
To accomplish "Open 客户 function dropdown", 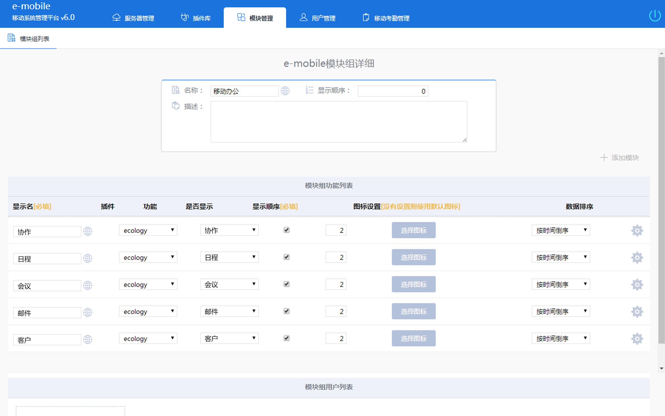I will pos(229,339).
